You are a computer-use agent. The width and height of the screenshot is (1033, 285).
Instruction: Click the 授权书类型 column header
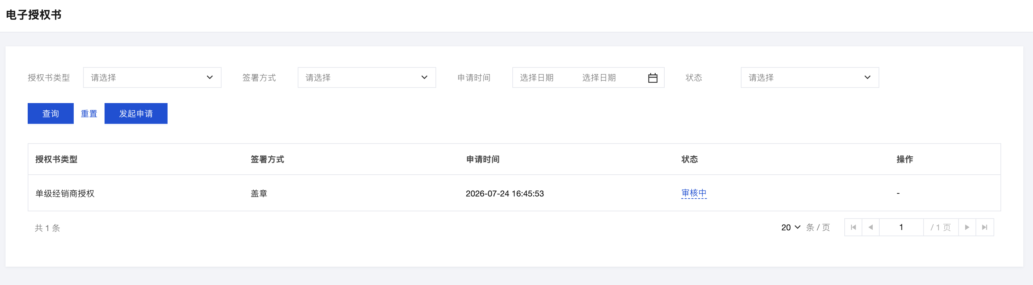tap(56, 159)
